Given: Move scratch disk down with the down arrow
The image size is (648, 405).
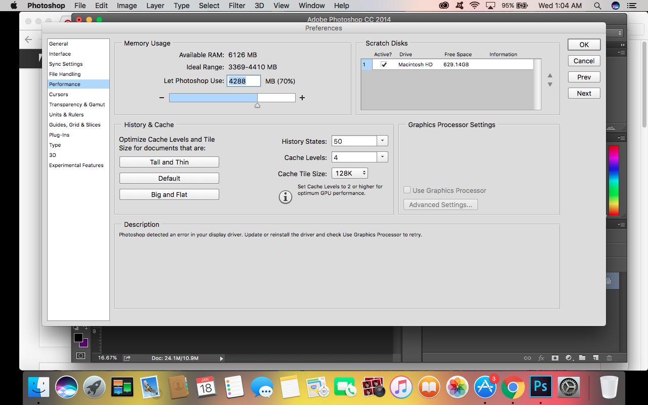Looking at the screenshot, I should pyautogui.click(x=550, y=85).
